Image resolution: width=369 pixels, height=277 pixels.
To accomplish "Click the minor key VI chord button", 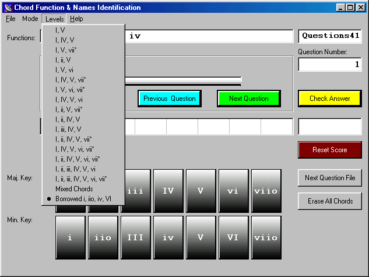I will pos(233,237).
